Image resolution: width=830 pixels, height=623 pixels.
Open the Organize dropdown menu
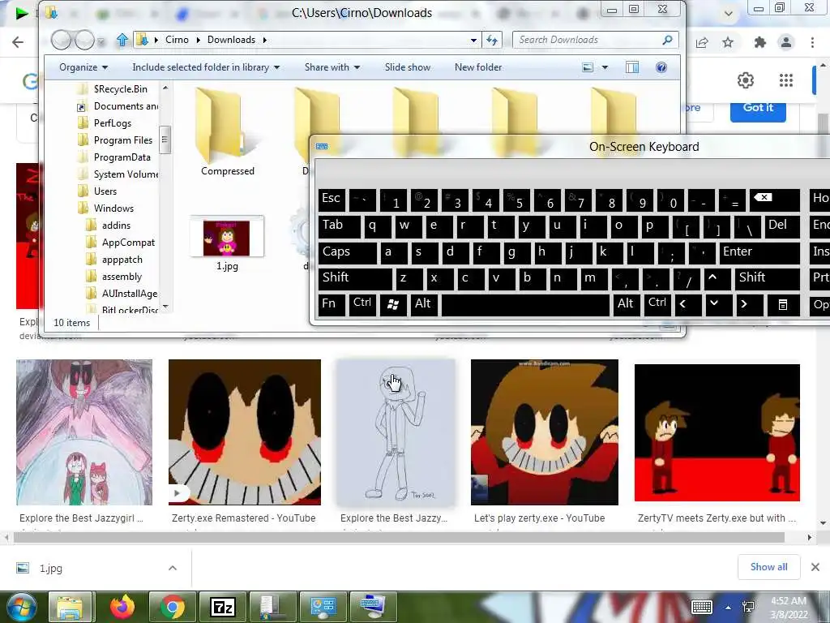tap(83, 67)
